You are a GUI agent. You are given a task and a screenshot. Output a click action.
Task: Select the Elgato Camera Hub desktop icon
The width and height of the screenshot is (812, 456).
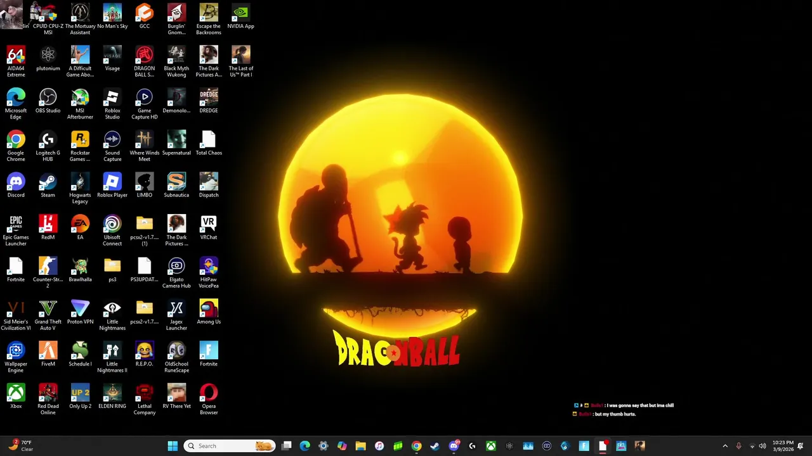(176, 273)
